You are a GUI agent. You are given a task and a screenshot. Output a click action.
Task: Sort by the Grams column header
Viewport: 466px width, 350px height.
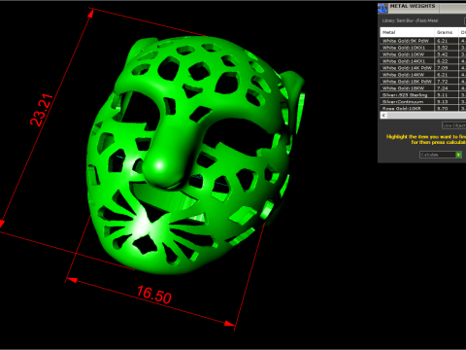(x=447, y=32)
